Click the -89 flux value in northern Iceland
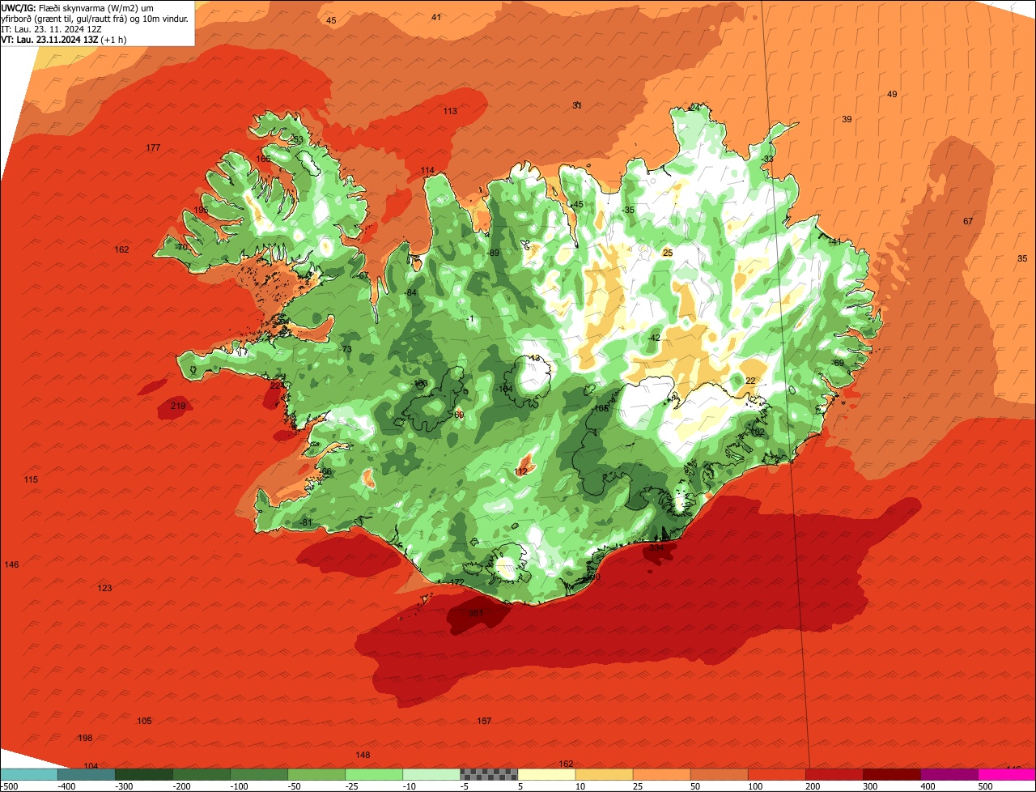The height and width of the screenshot is (792, 1036). pyautogui.click(x=493, y=253)
